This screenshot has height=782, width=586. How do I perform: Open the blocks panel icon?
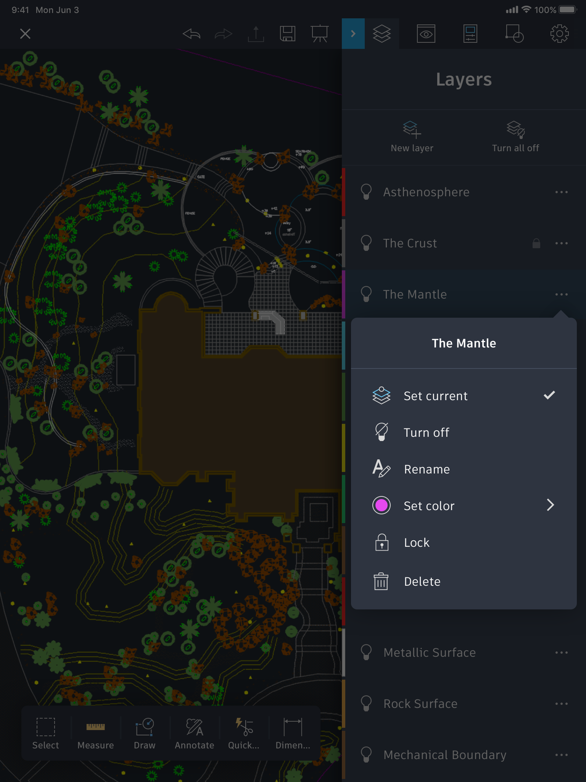tap(515, 34)
